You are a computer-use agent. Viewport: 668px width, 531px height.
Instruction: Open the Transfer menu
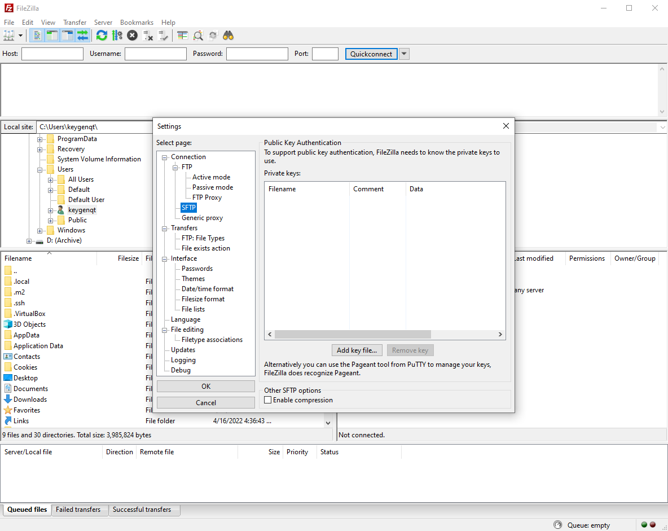[75, 23]
